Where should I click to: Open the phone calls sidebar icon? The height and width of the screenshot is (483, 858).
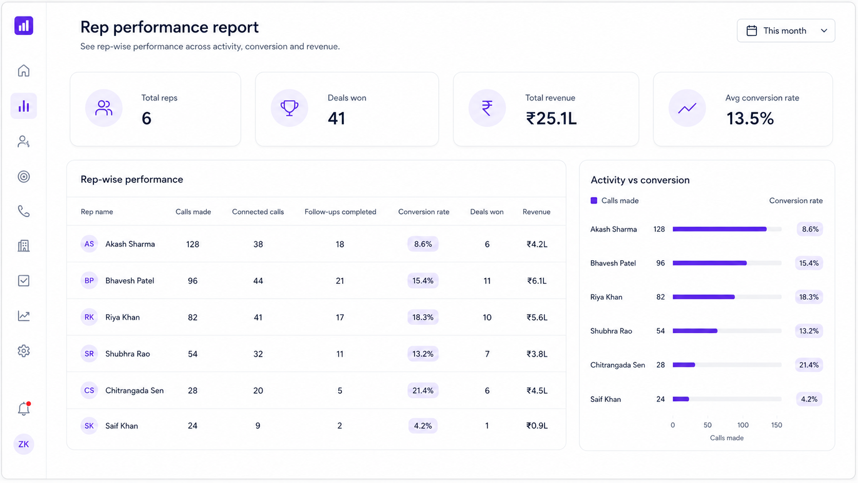tap(24, 211)
